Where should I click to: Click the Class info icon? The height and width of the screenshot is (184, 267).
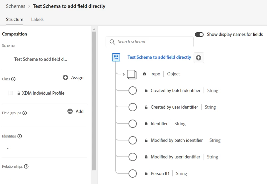[x=14, y=79]
